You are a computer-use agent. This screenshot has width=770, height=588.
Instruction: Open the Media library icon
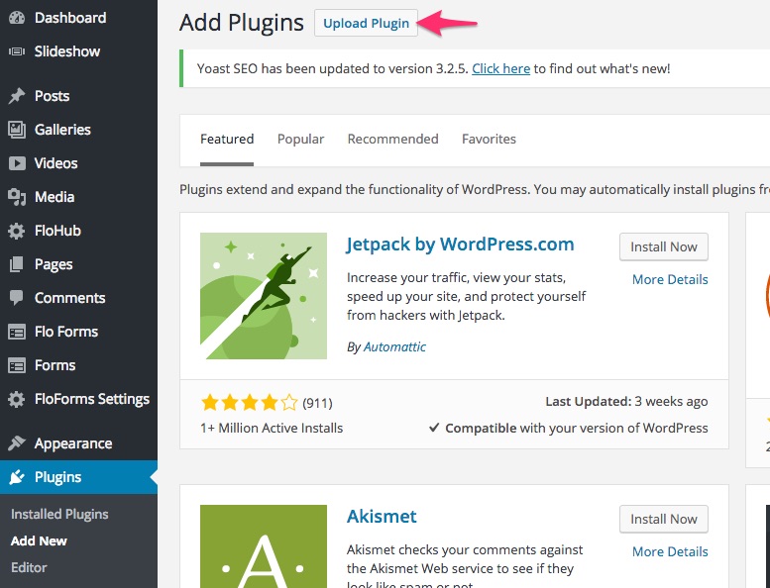point(17,197)
